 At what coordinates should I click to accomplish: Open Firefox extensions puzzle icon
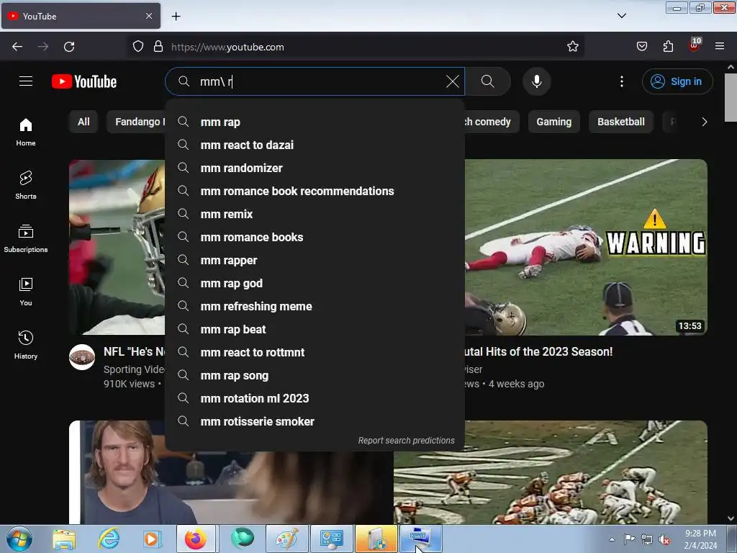tap(668, 46)
